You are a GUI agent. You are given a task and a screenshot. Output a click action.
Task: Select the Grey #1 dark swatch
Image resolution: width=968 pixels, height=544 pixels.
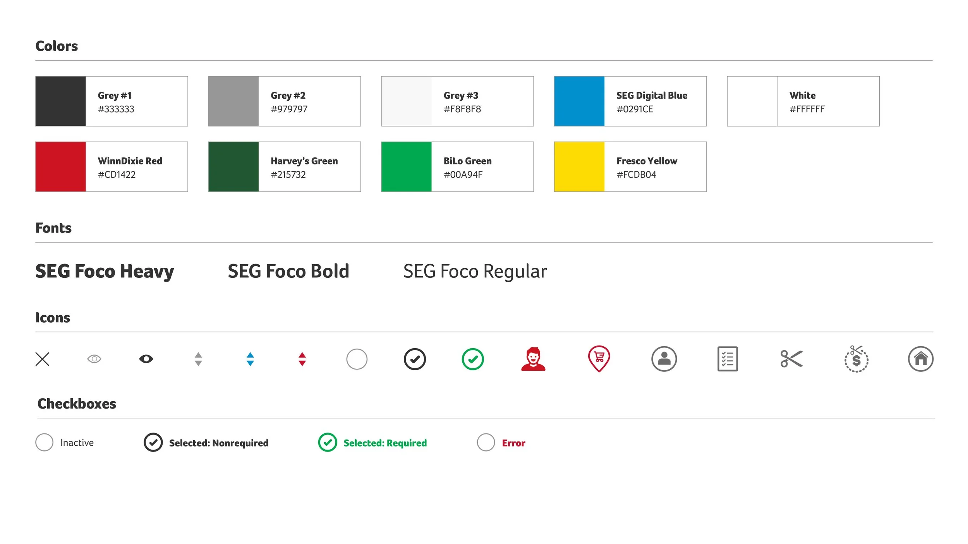60,101
